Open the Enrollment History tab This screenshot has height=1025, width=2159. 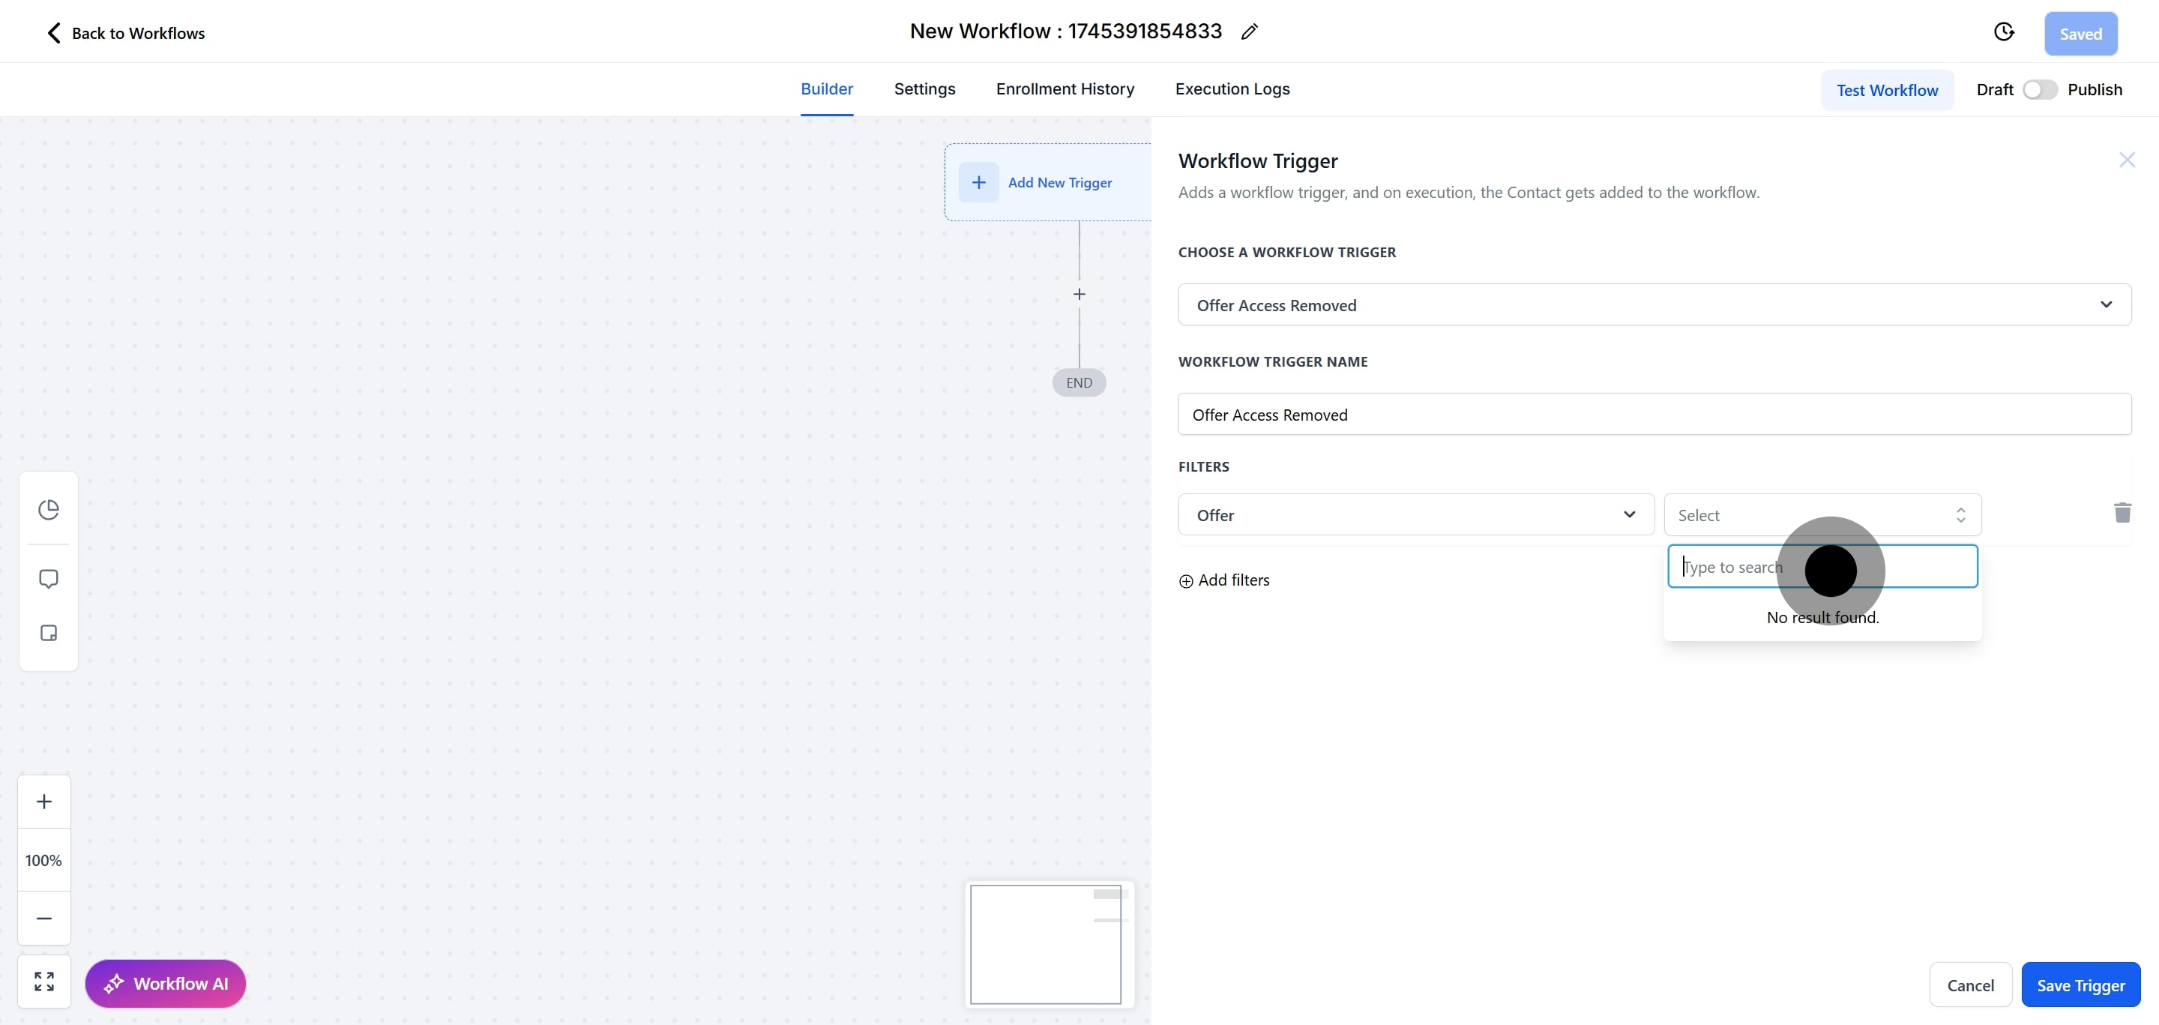click(1065, 88)
